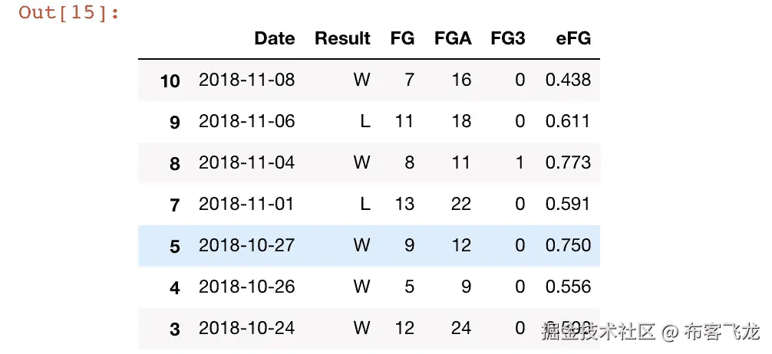The image size is (772, 354).
Task: Click the eFG value 0.611
Action: point(568,121)
